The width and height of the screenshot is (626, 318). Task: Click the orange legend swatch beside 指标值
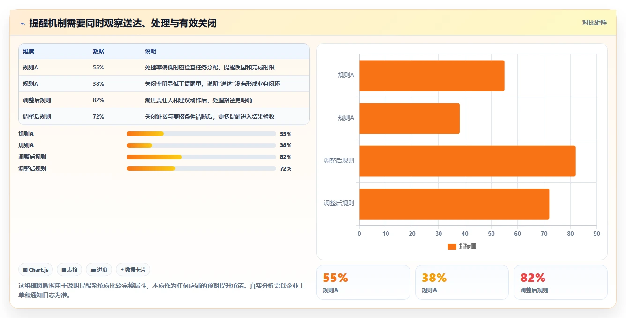click(452, 246)
